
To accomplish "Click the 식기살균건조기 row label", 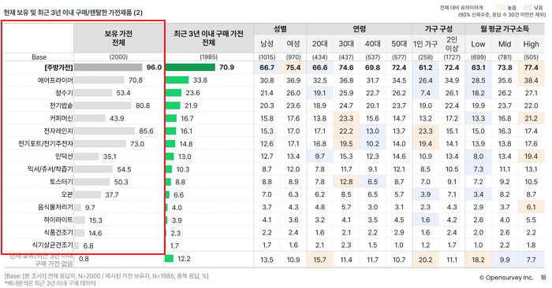I will 53,246.
